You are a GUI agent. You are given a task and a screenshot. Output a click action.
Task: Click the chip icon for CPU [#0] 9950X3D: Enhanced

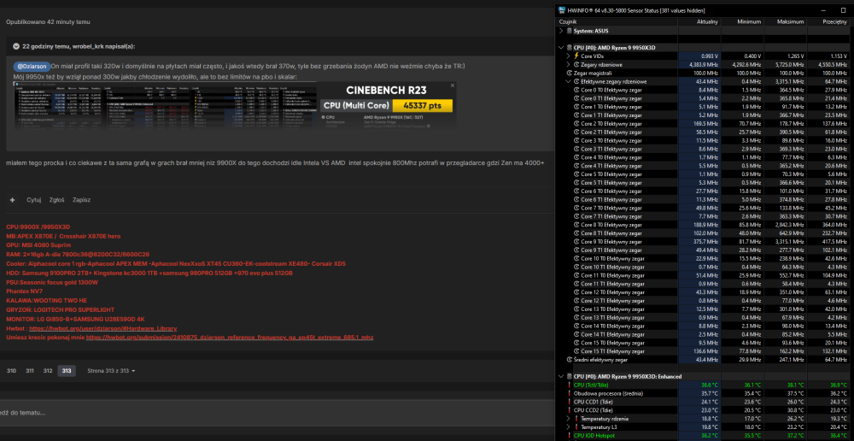[x=570, y=376]
